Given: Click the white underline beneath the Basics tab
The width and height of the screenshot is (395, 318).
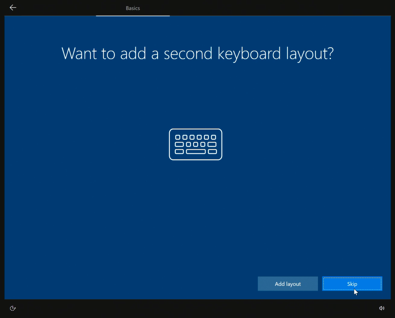Looking at the screenshot, I should [x=133, y=16].
